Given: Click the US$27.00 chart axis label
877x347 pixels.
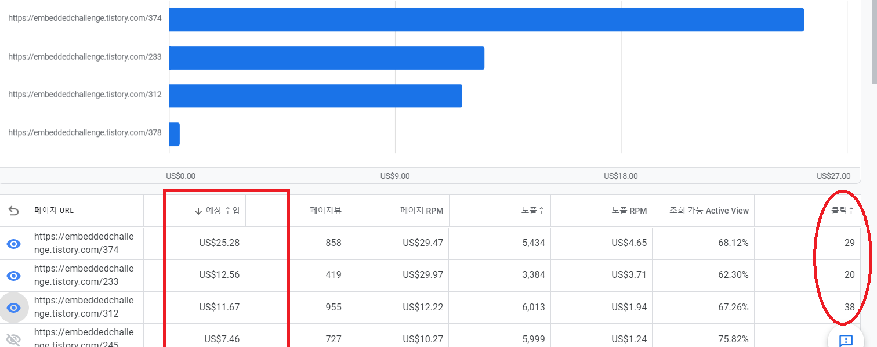Looking at the screenshot, I should (x=833, y=176).
